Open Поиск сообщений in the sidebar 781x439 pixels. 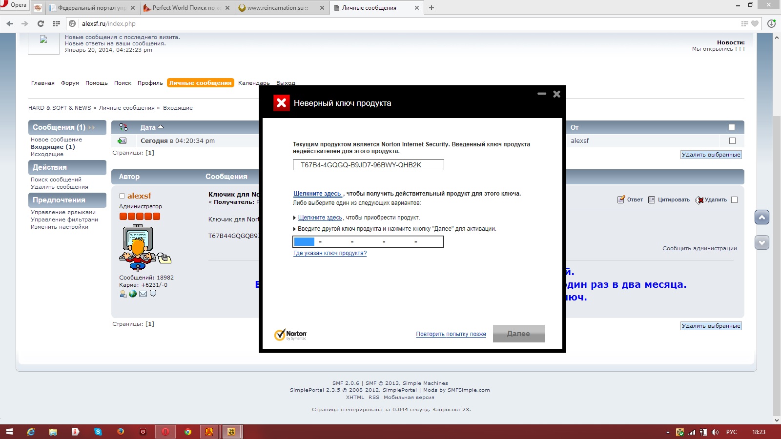(x=56, y=180)
